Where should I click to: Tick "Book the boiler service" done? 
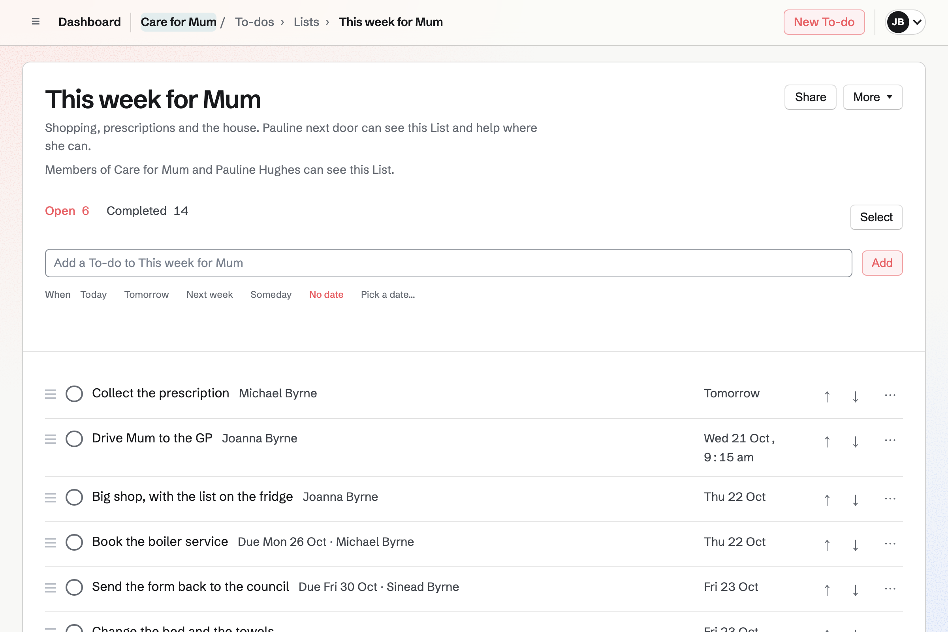pyautogui.click(x=74, y=542)
